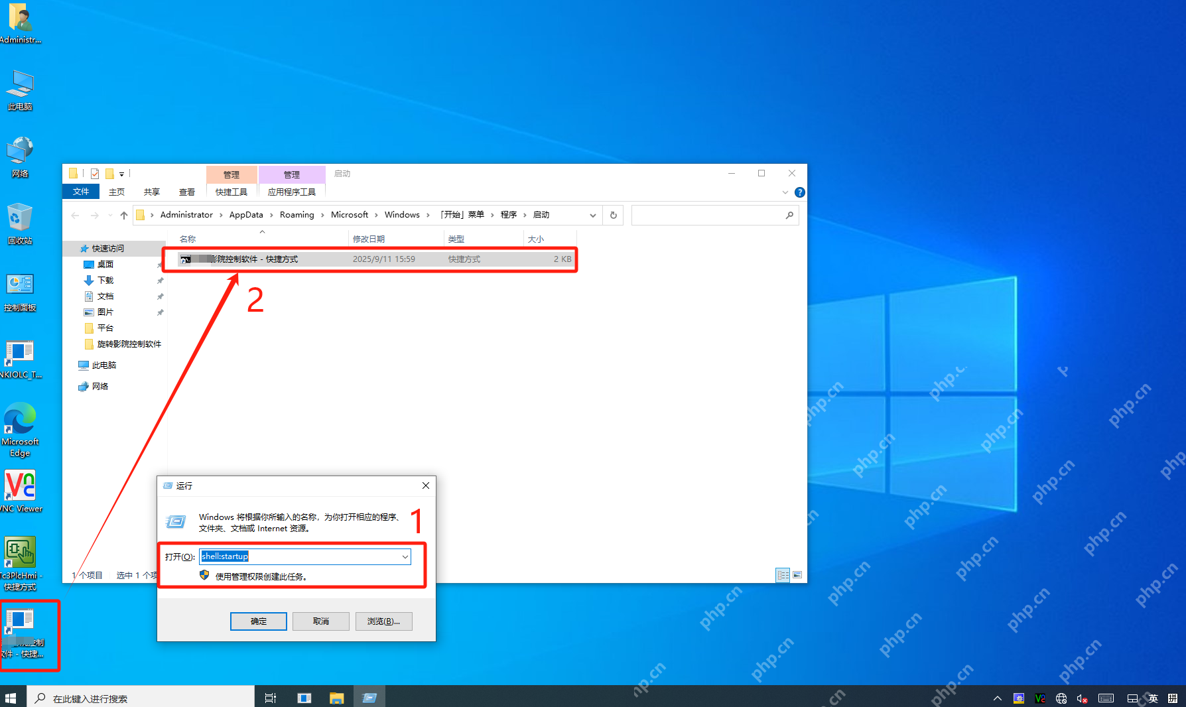The width and height of the screenshot is (1186, 707).
Task: Select the Control Panel desktop icon
Action: tap(20, 292)
